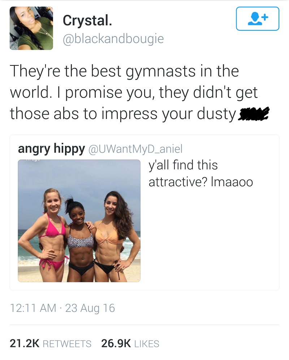The height and width of the screenshot is (360, 289).
Task: Open the RETWEETS label list
Action: [67, 344]
